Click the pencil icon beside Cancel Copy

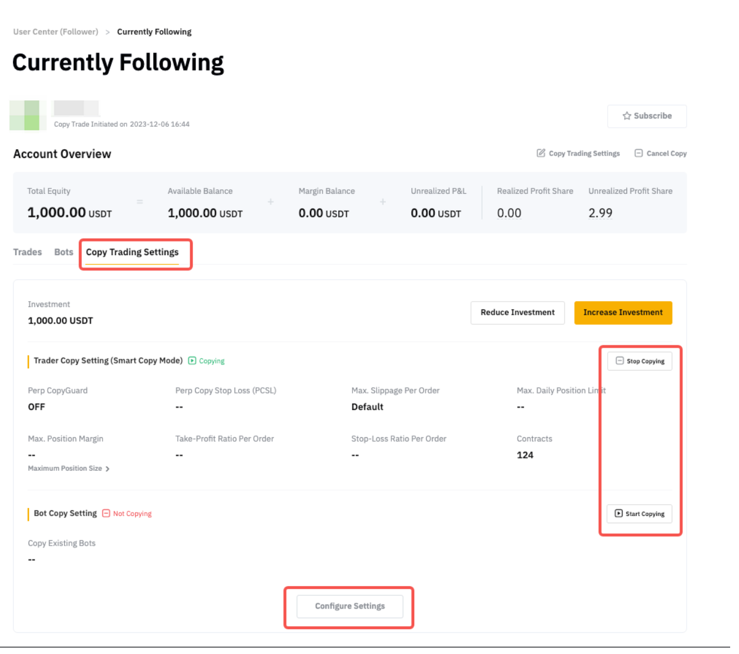point(540,153)
